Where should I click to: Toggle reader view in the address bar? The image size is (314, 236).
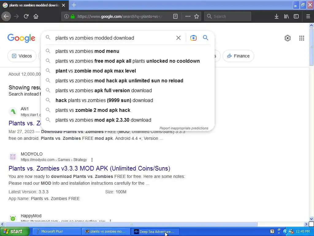click(x=175, y=17)
